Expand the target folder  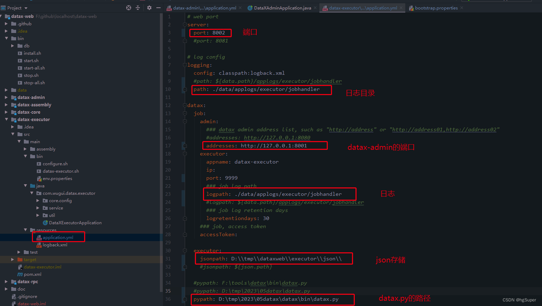click(13, 260)
